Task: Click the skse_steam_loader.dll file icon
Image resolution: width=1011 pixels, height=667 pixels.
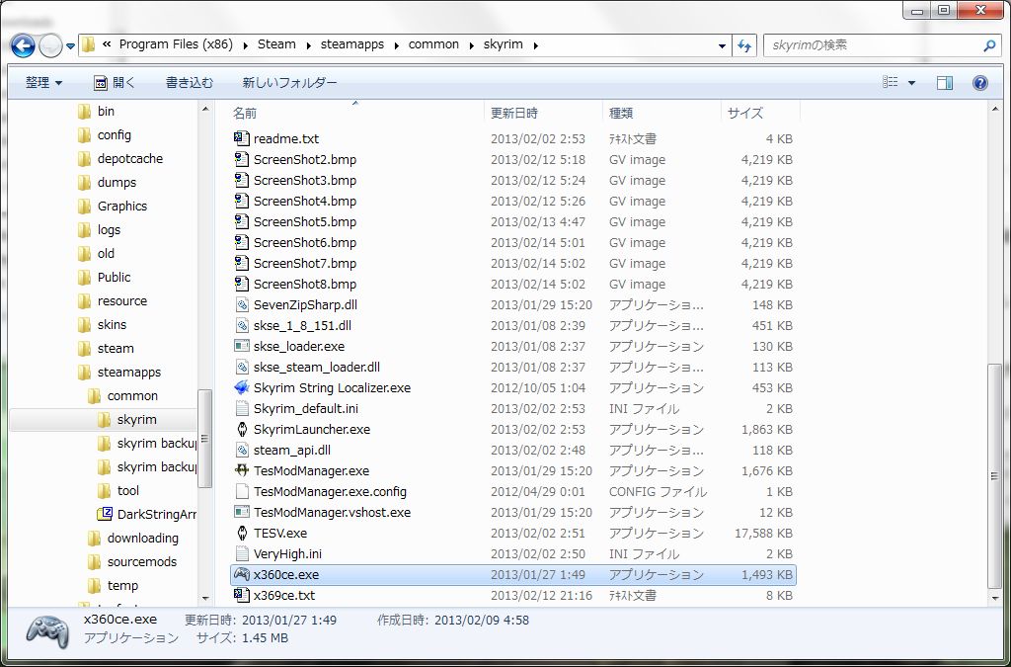Action: [241, 367]
